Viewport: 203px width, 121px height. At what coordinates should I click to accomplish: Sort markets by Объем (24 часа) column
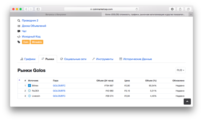[105, 81]
